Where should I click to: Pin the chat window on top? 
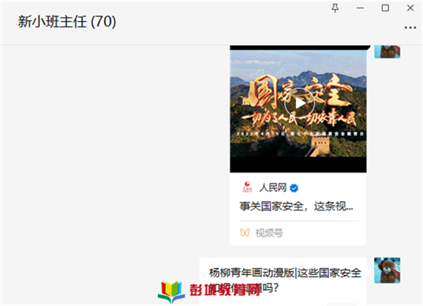tap(335, 8)
